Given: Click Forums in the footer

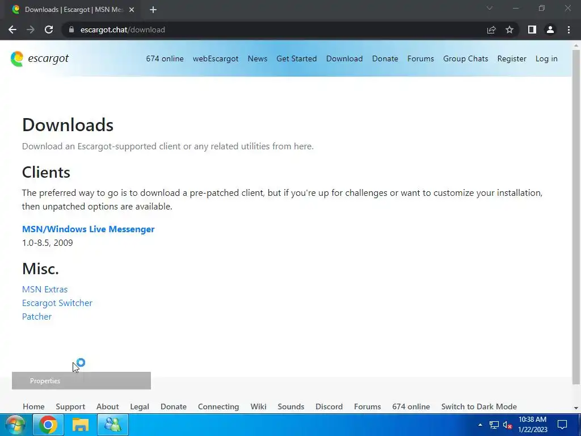Looking at the screenshot, I should 367,406.
